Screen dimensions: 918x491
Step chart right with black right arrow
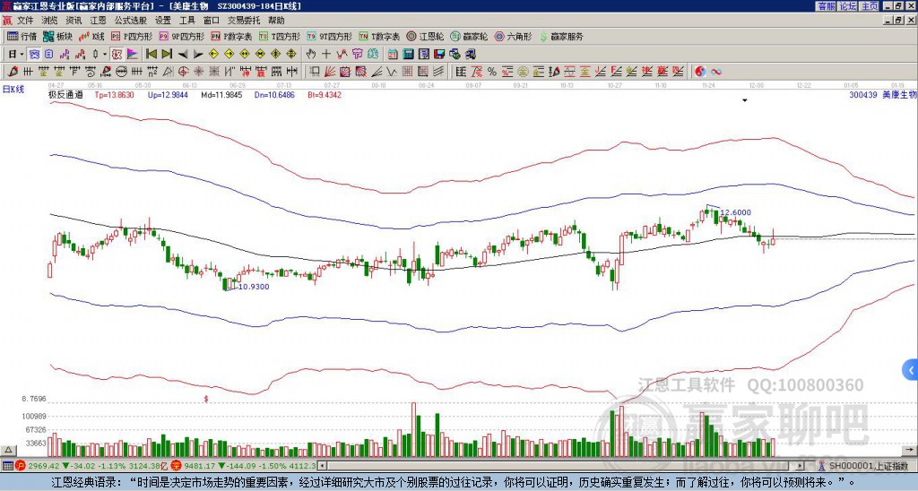point(198,54)
